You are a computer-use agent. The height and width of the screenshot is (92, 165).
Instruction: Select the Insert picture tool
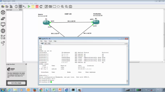[50, 7]
